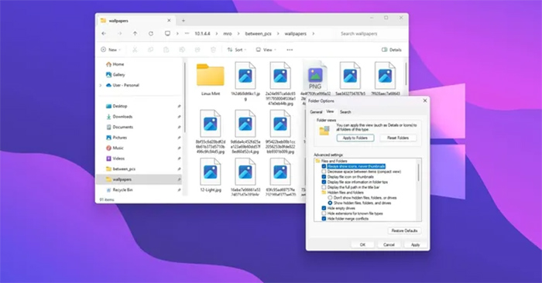Screen dimensions: 542x283
Task: Toggle the Details pane
Action: (392, 49)
